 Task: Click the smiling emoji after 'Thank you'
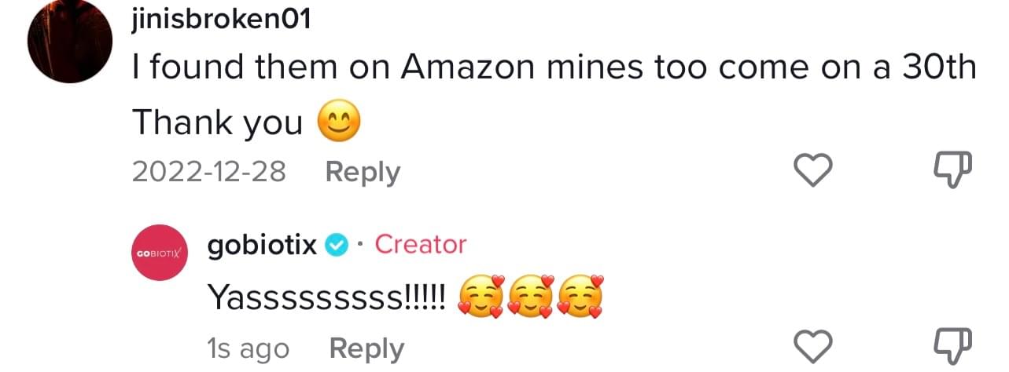pyautogui.click(x=338, y=123)
